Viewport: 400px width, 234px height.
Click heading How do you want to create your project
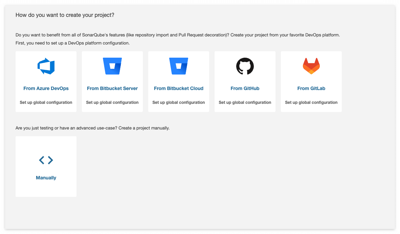coord(65,15)
